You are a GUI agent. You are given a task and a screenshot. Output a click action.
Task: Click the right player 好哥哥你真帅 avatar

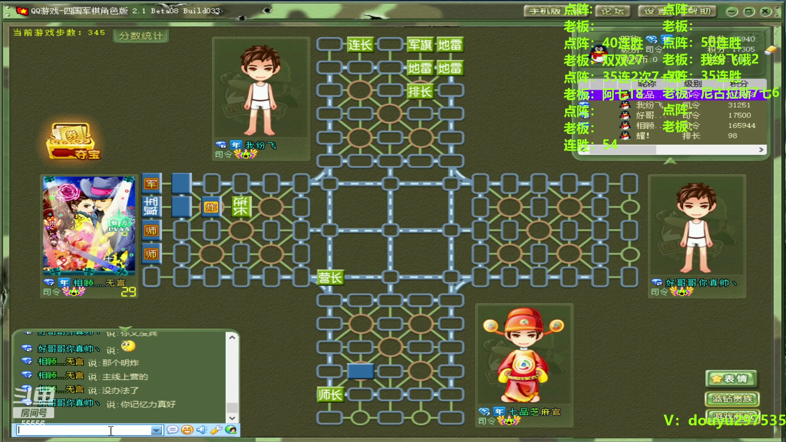click(x=697, y=228)
